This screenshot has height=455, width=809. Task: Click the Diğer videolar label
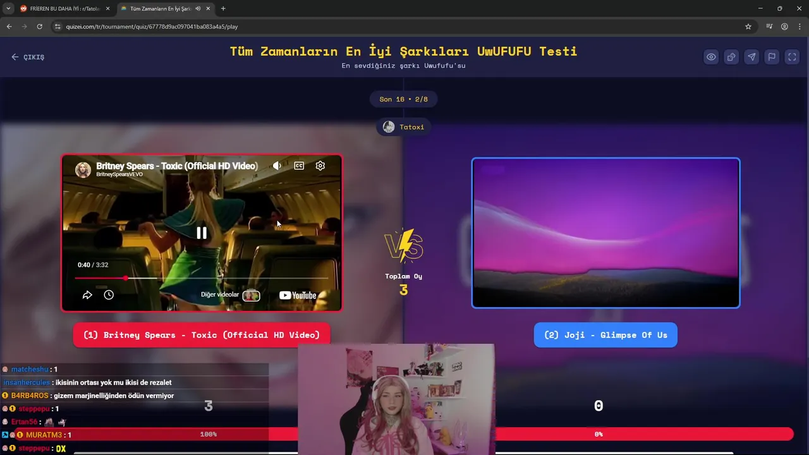pos(220,294)
